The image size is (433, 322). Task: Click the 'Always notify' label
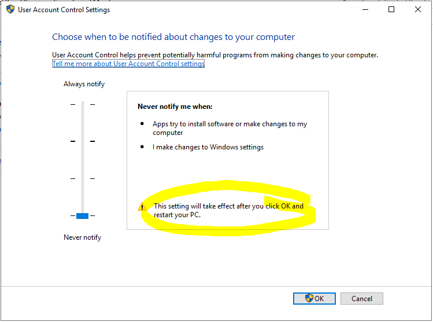point(84,84)
